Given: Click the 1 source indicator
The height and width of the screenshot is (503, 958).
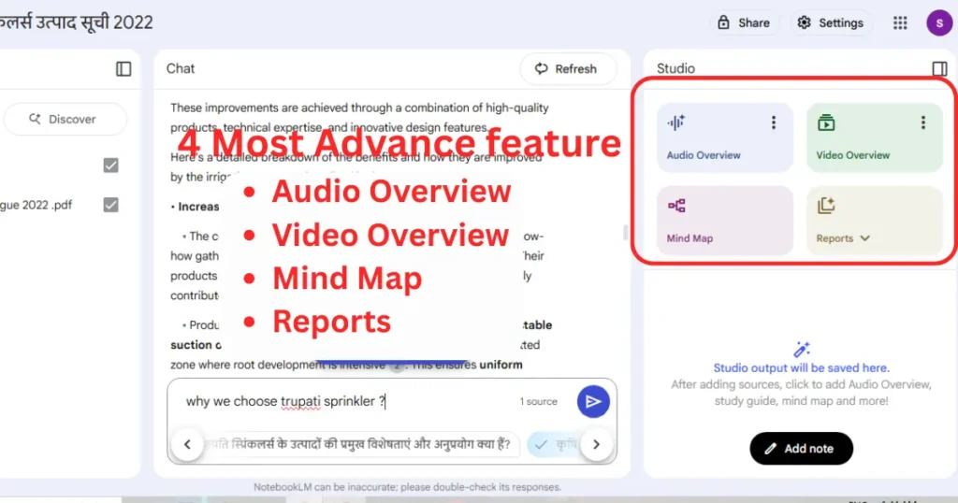Looking at the screenshot, I should (x=538, y=402).
